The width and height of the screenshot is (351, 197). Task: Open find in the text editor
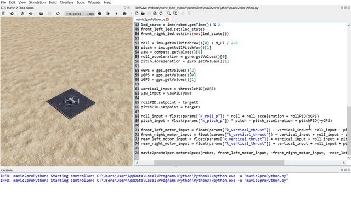click(x=169, y=13)
